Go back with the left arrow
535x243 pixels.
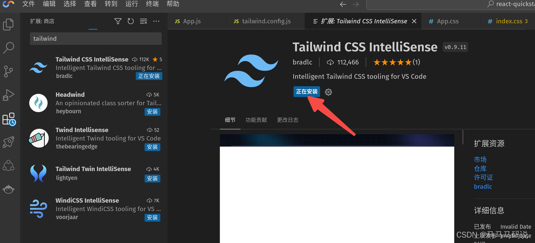point(343,4)
